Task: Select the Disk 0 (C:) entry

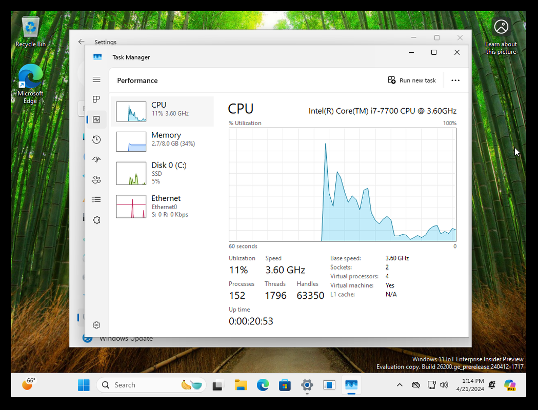Action: [x=162, y=173]
